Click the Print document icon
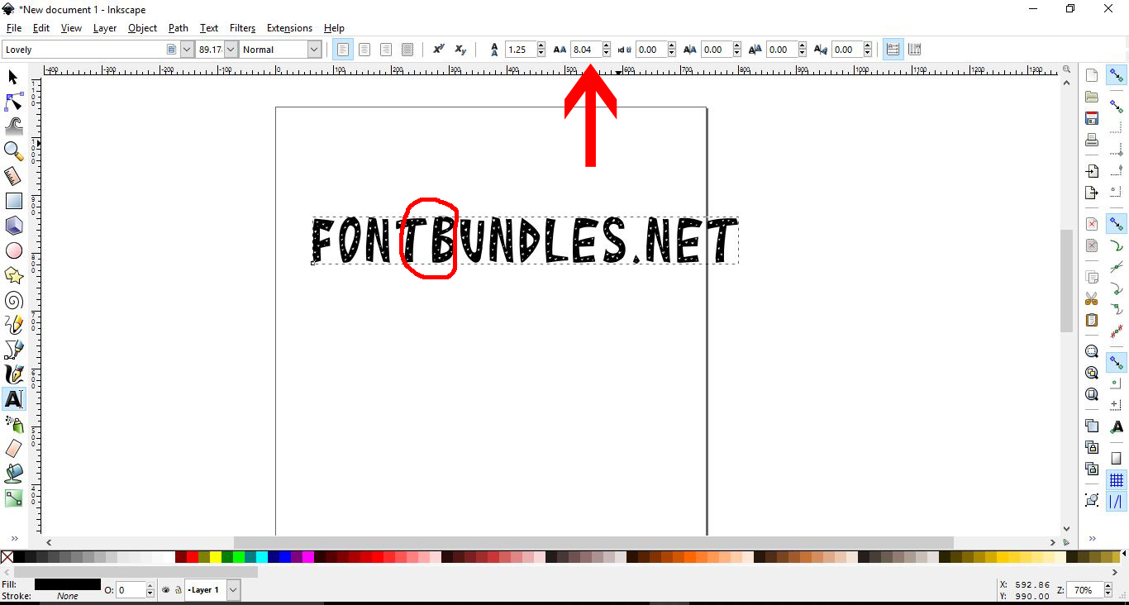This screenshot has width=1129, height=605. 1092,141
